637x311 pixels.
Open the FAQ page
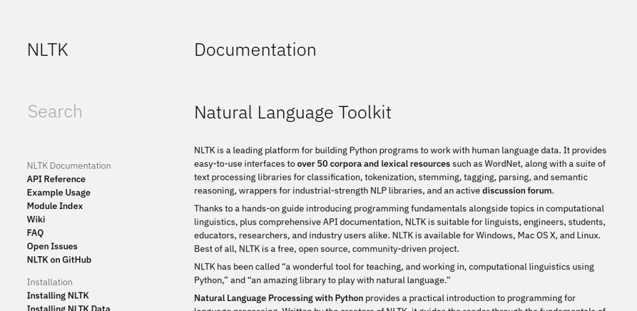[35, 233]
